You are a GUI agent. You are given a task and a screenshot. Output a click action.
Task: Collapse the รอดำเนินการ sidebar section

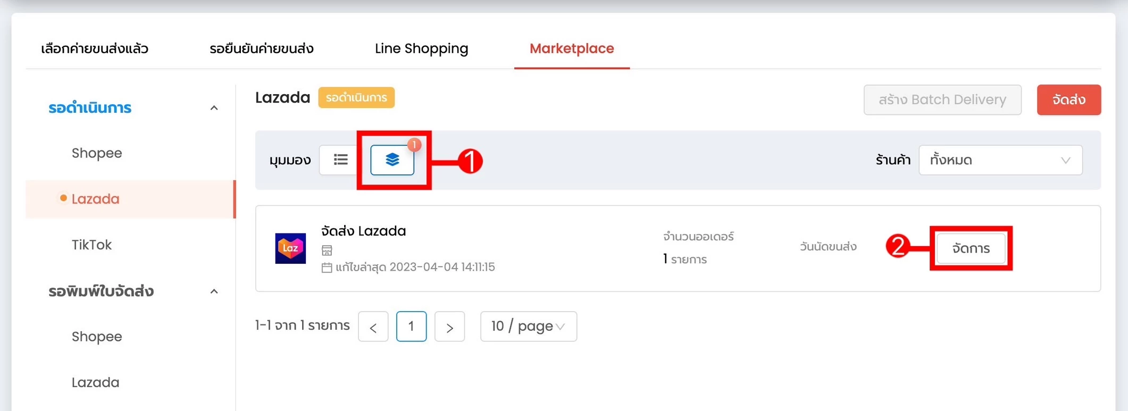pyautogui.click(x=214, y=108)
